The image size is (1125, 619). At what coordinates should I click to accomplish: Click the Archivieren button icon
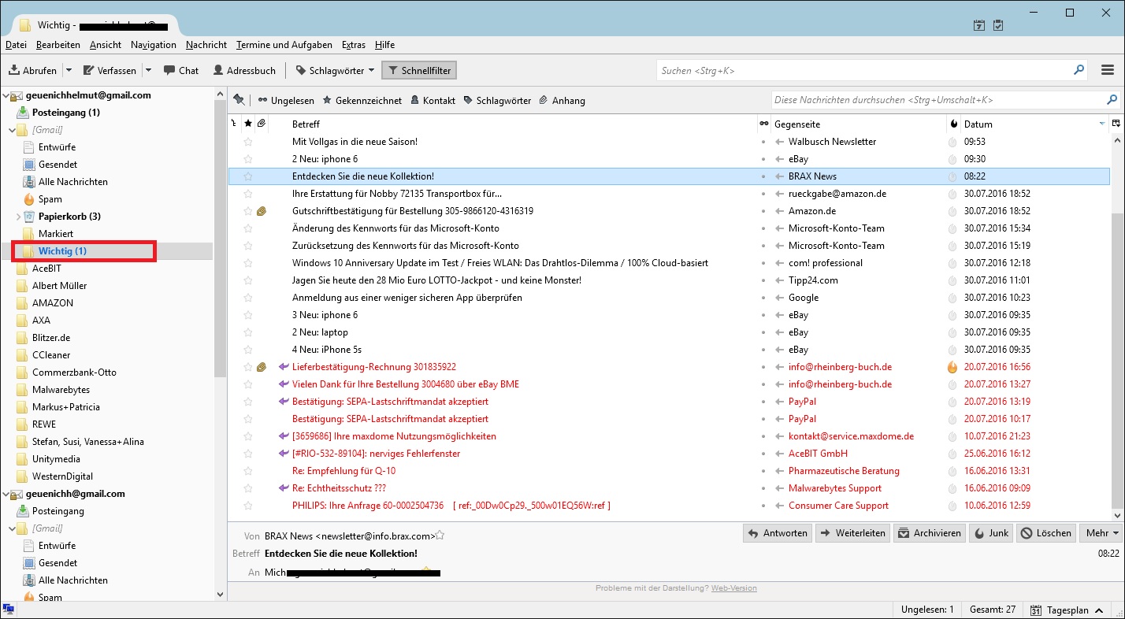903,533
